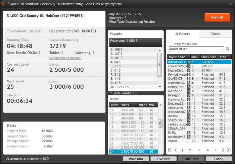The height and width of the screenshot is (164, 235).
Task: Click bounty B icon next to DelLana22
Action: (x=189, y=103)
